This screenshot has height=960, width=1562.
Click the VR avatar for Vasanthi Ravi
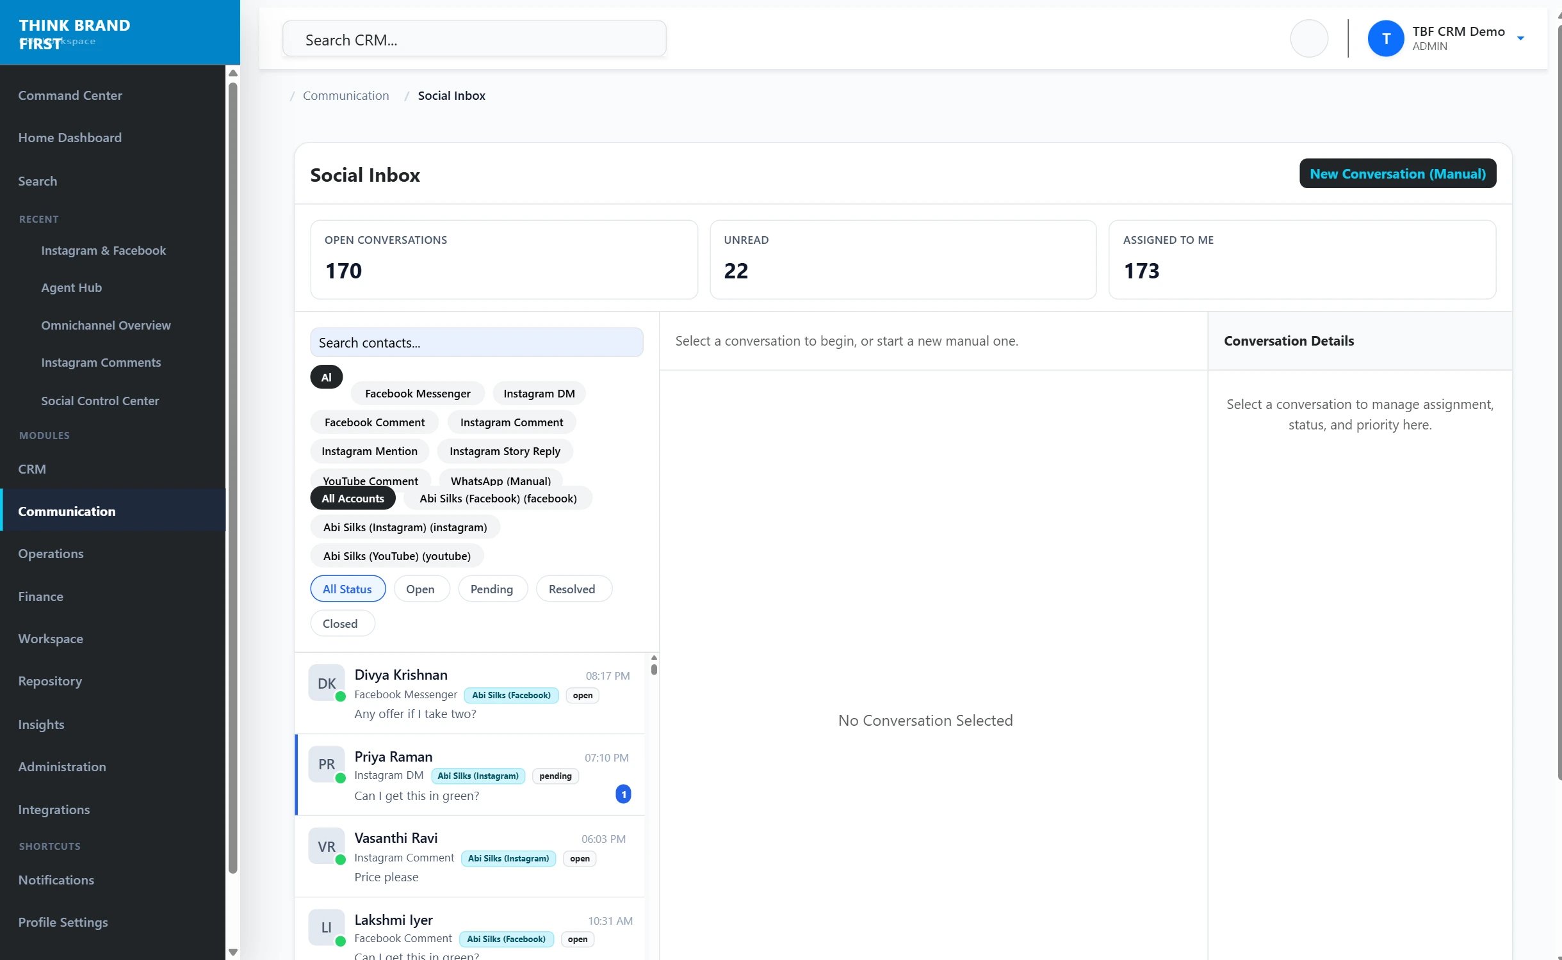pos(327,846)
